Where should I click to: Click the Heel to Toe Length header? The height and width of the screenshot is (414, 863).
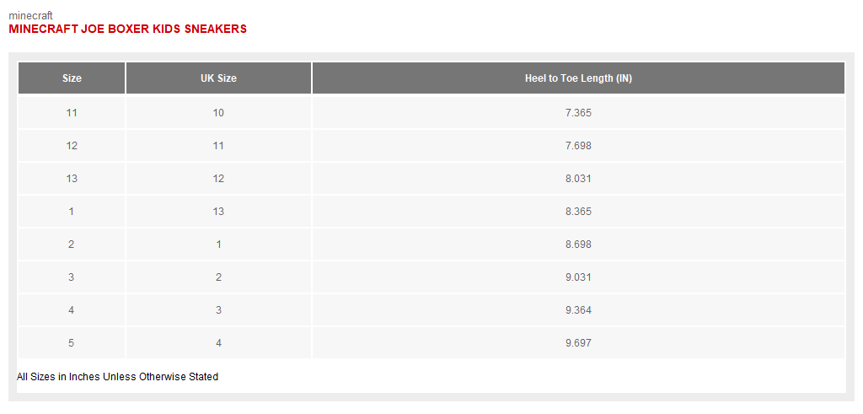[578, 78]
